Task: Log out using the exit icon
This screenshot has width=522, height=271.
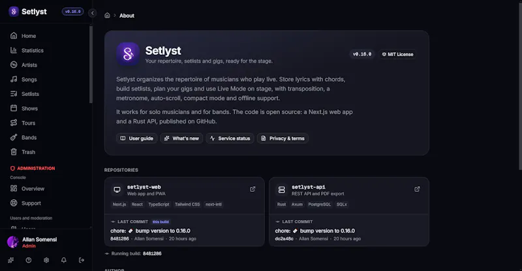Action: [81, 260]
